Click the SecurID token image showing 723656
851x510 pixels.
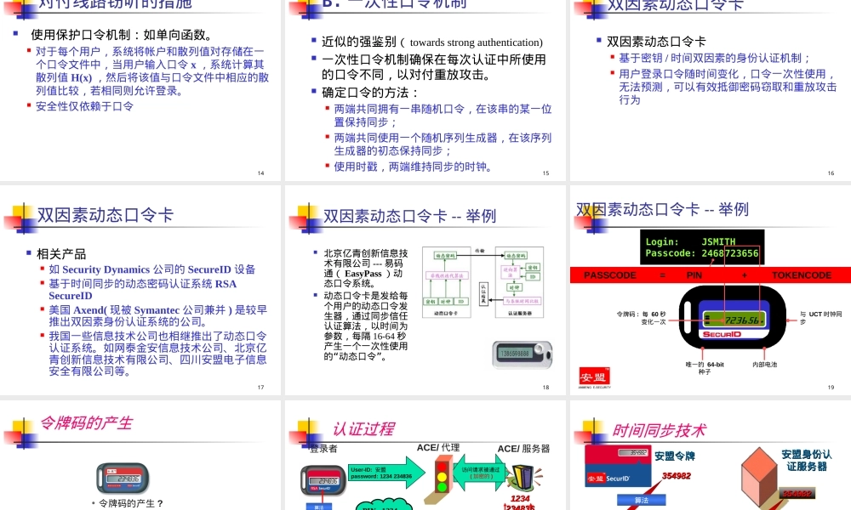(733, 318)
